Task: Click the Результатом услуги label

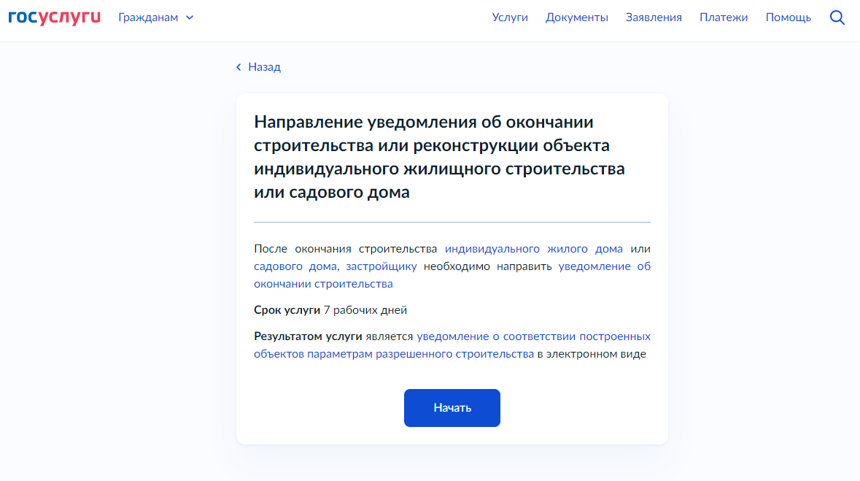Action: pyautogui.click(x=308, y=336)
